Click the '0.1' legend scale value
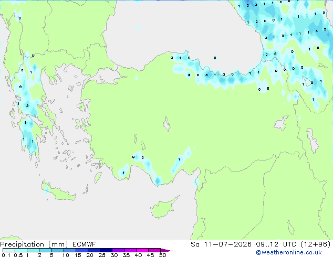Screen dimensions: 333x257 (x=6, y=255)
